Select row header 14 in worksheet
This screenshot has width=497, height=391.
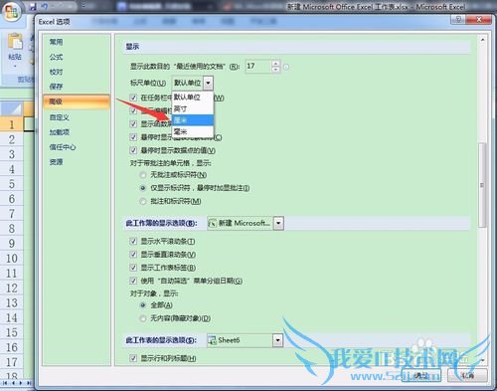(12, 317)
